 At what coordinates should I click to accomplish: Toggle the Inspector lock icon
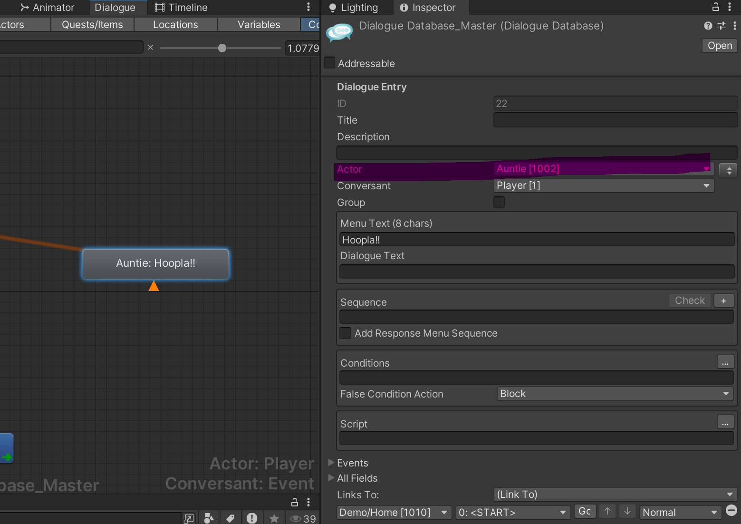[x=715, y=7]
